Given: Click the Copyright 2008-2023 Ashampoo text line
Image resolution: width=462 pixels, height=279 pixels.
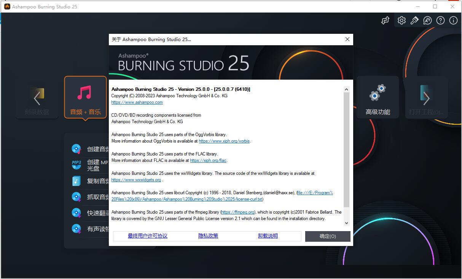Looking at the screenshot, I should (x=169, y=96).
